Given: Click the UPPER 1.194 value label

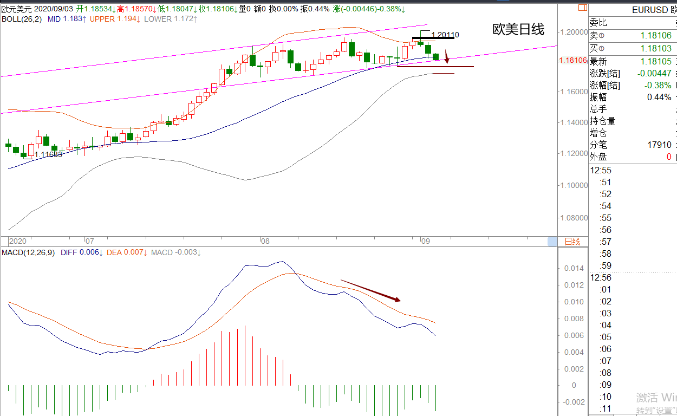Looking at the screenshot, I should click(115, 19).
